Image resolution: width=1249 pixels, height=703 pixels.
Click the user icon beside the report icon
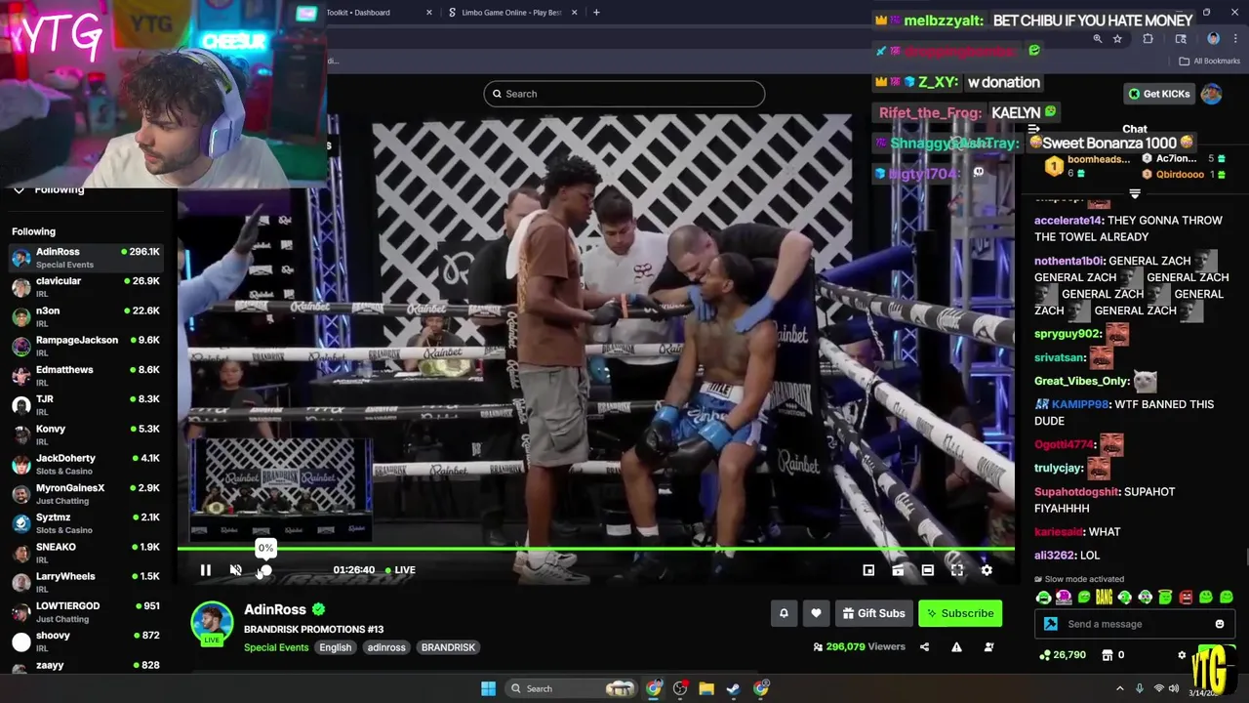click(x=988, y=646)
